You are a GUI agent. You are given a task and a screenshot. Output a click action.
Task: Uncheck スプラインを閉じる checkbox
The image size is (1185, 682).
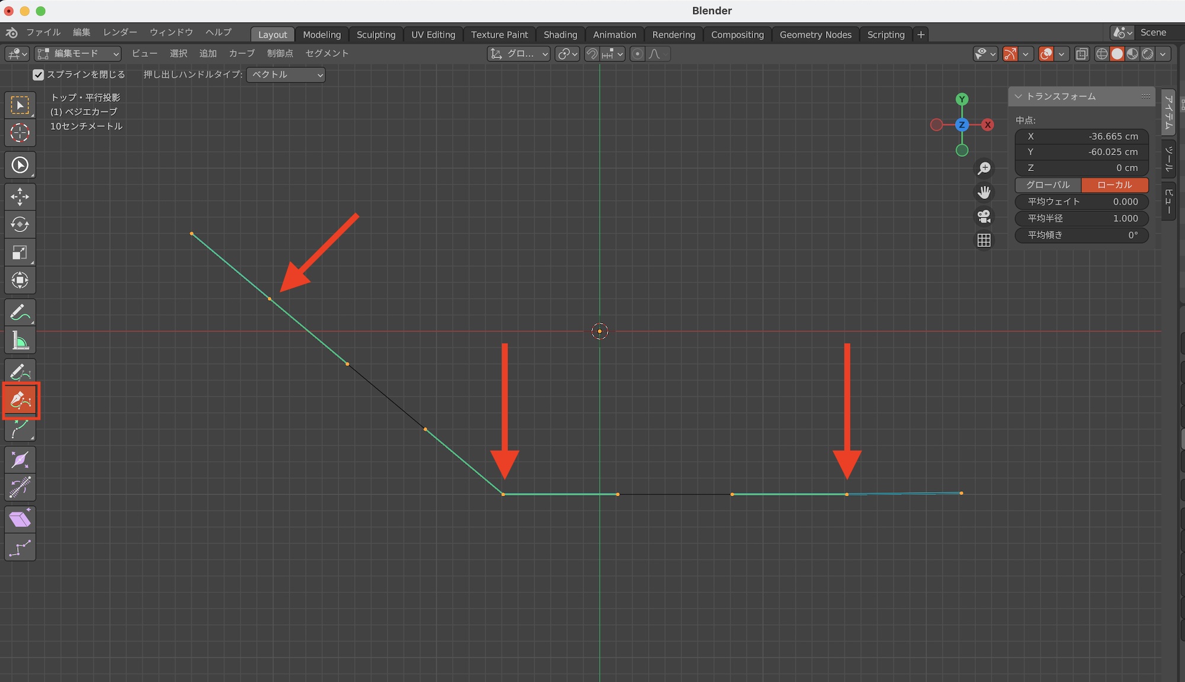tap(39, 75)
